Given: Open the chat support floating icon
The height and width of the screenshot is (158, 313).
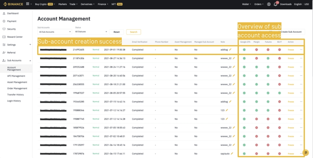Looking at the screenshot, I should (306, 152).
